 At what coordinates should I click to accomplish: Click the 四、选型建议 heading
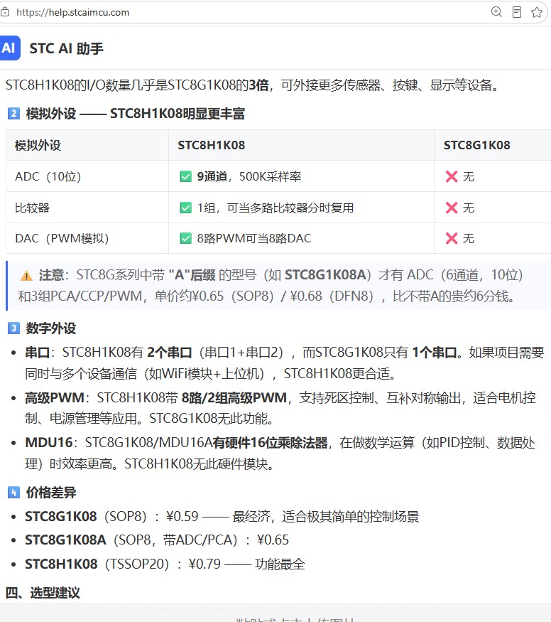(x=43, y=593)
